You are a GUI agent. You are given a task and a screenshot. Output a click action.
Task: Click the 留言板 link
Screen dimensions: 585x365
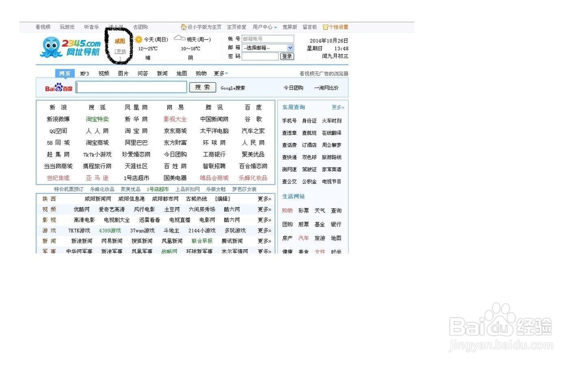(309, 27)
